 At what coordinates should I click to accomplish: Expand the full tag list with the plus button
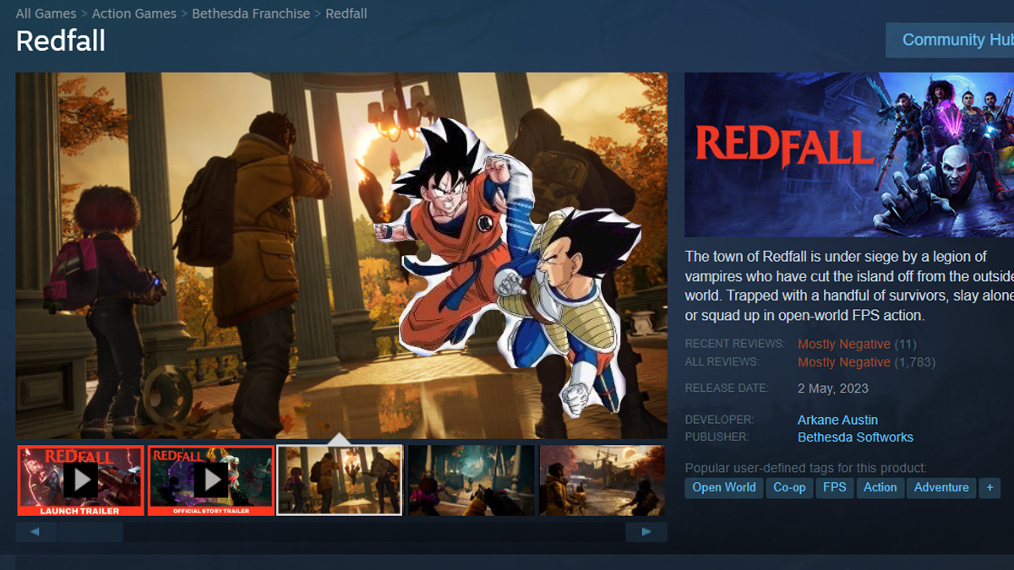point(989,487)
